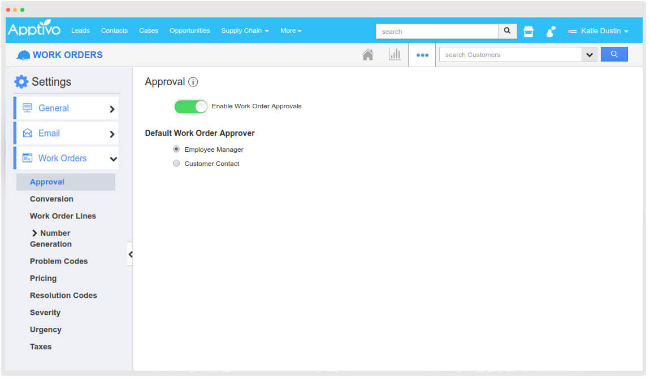Open the Katie Dustin user dropdown
Viewport: 650px width, 378px height.
click(598, 31)
